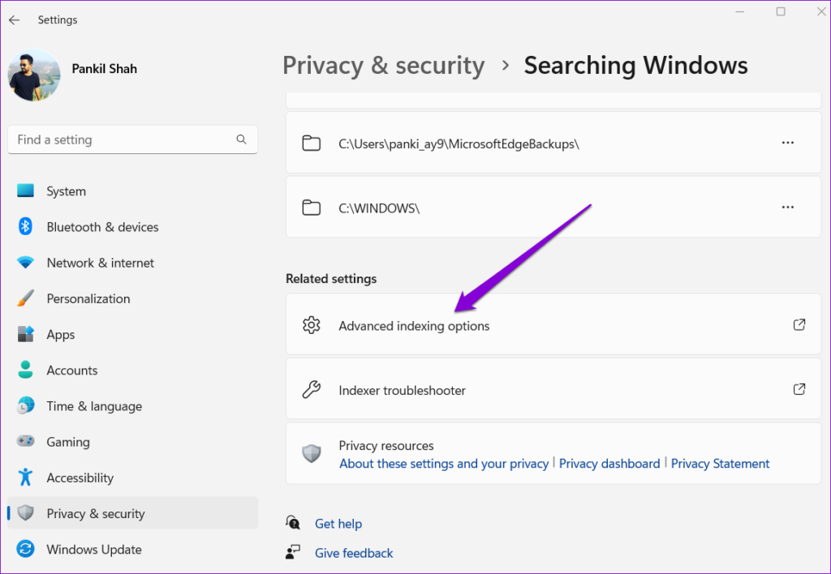The width and height of the screenshot is (831, 574).
Task: Open Personalization settings
Action: [89, 298]
